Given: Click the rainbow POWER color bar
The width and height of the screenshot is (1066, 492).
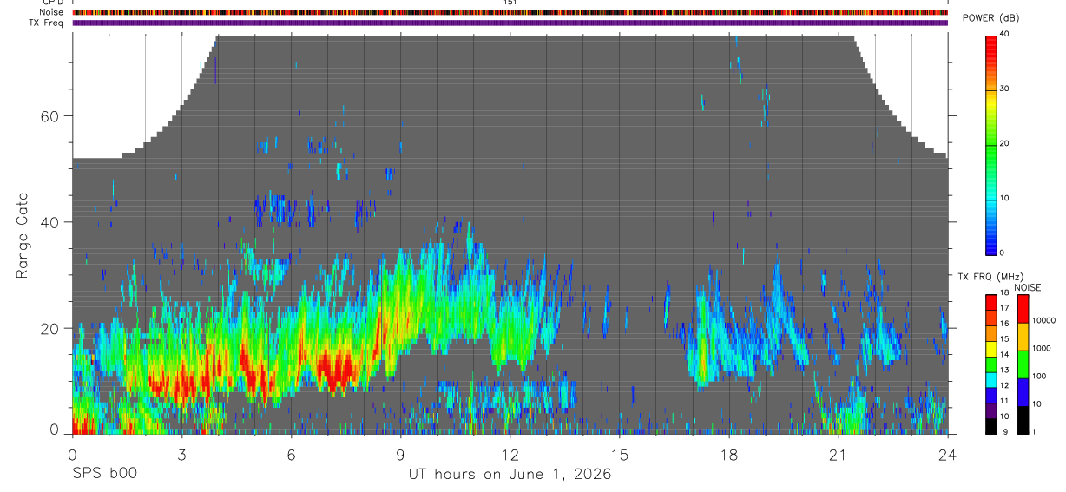Looking at the screenshot, I should [x=991, y=144].
